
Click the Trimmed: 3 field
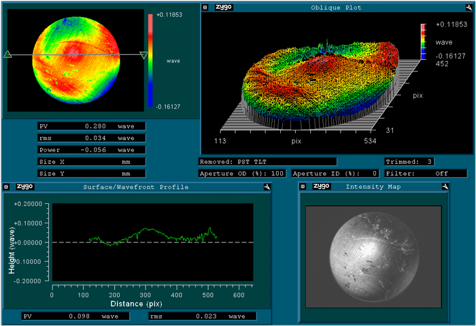pyautogui.click(x=409, y=162)
